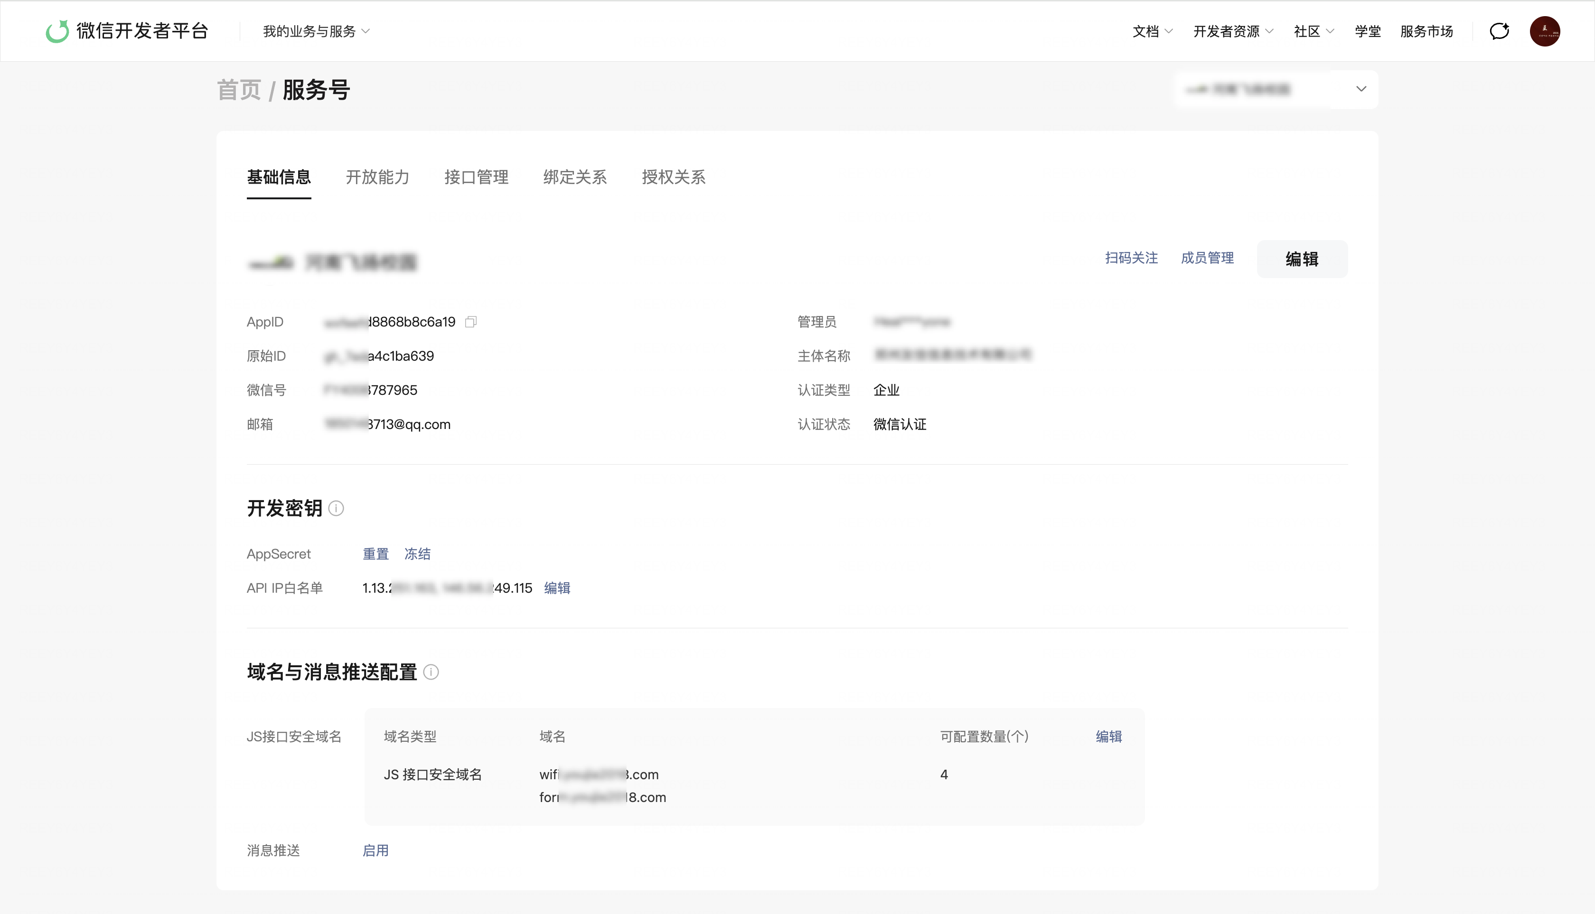Expand 我的业务与服务 dropdown
Screen dimensions: 1595x914
pos(317,31)
